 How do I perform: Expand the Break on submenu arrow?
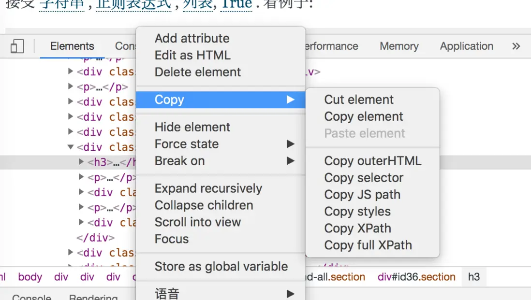click(x=290, y=161)
